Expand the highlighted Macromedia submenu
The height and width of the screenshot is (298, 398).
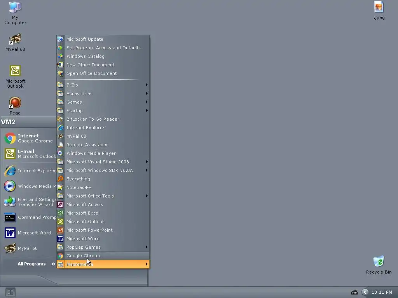(103, 264)
